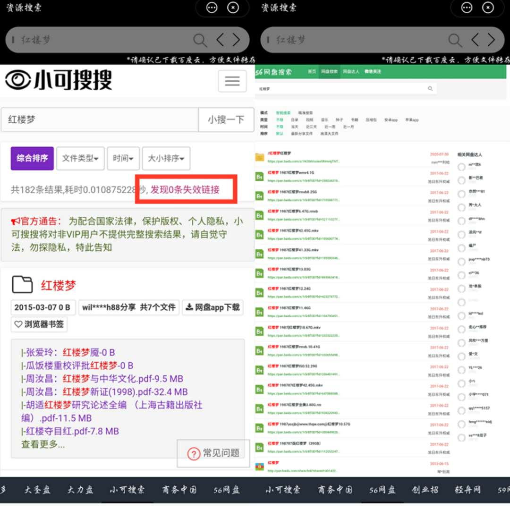This screenshot has height=510, width=510.
Task: Click the 发现0条失效链接 notice text
Action: (185, 189)
